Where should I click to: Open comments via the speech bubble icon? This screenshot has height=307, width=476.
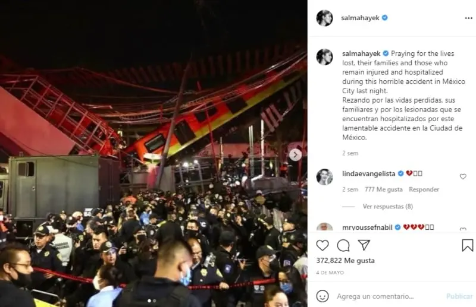343,245
